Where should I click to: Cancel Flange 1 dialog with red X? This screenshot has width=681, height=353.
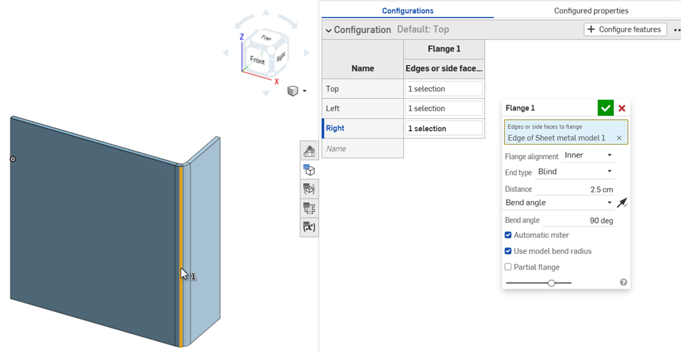tap(622, 109)
